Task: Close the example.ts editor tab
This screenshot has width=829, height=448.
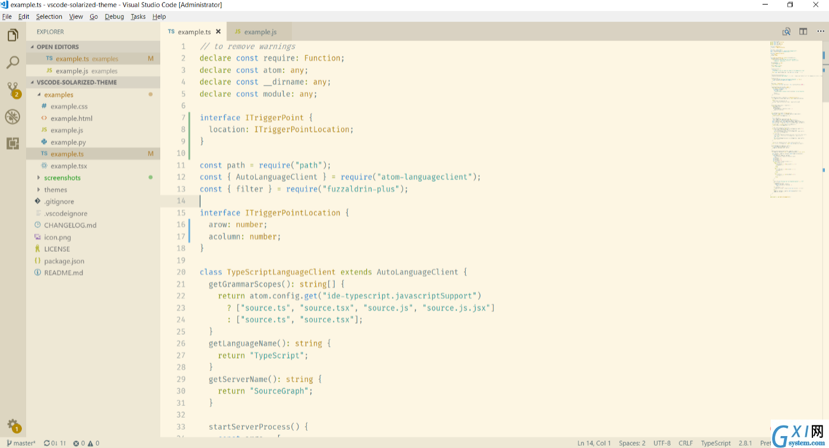Action: coord(218,32)
